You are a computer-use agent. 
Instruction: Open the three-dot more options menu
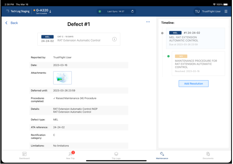point(148,22)
